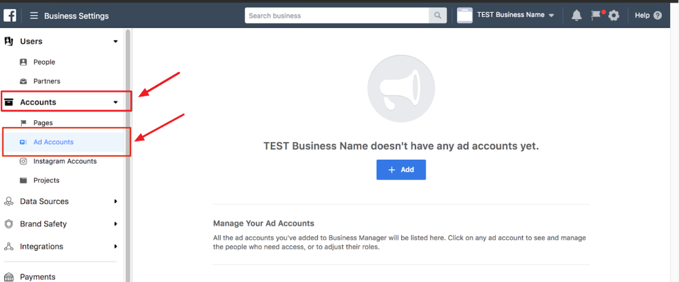The width and height of the screenshot is (679, 282).
Task: Expand the Data Sources arrow
Action: point(115,201)
